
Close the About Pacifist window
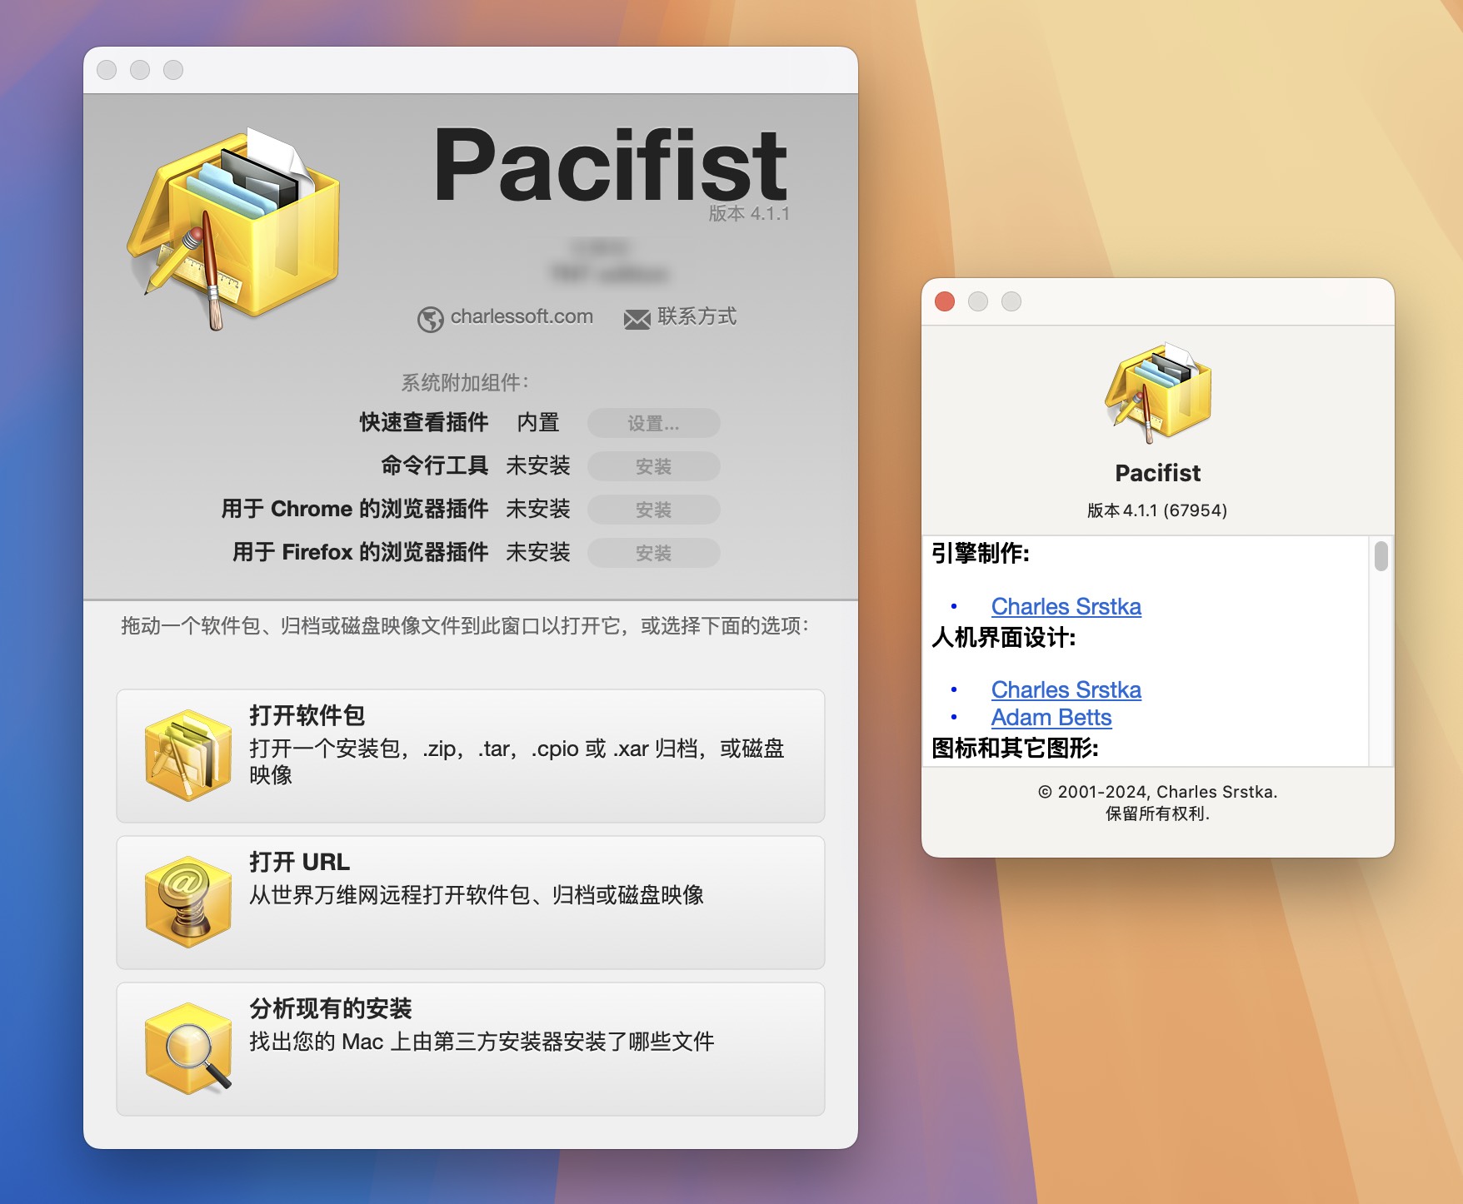click(x=945, y=301)
